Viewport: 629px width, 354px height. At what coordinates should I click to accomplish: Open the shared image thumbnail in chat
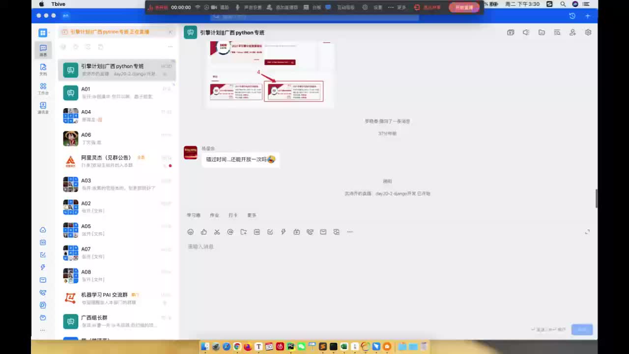pyautogui.click(x=270, y=74)
